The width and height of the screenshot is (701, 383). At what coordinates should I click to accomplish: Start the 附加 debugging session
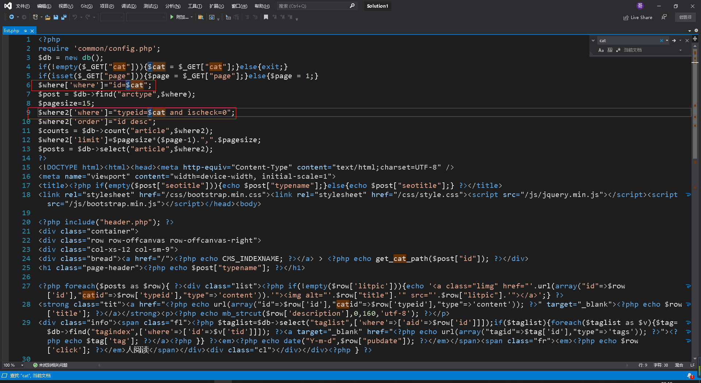181,17
